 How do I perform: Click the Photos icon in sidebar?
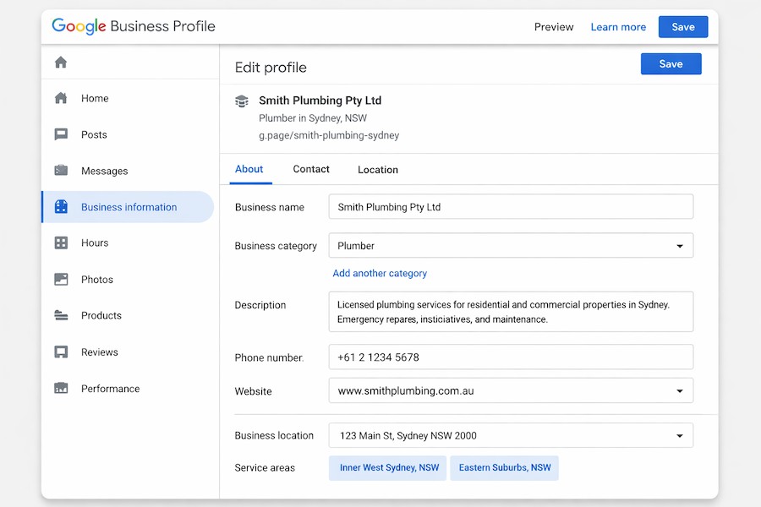61,280
